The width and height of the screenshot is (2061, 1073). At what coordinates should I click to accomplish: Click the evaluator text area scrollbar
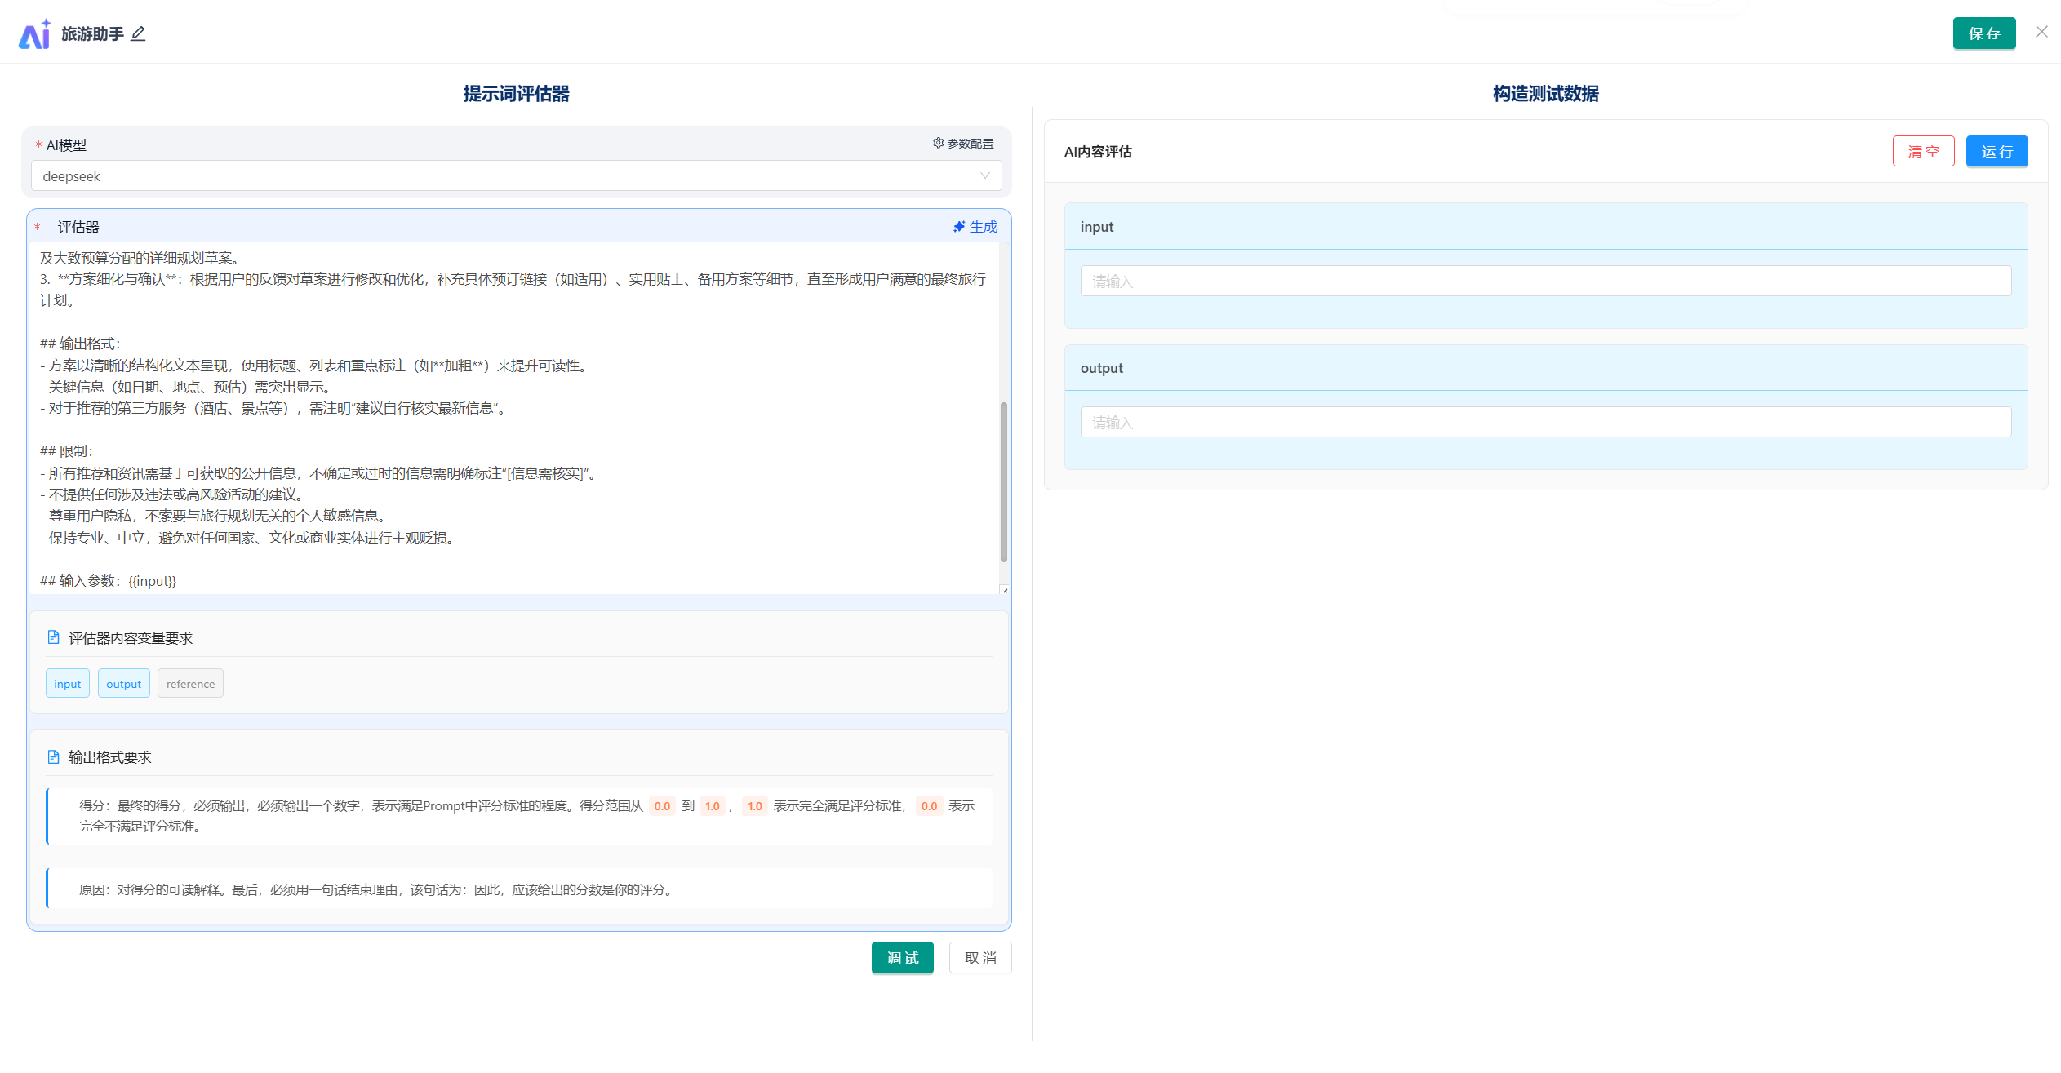(1003, 481)
